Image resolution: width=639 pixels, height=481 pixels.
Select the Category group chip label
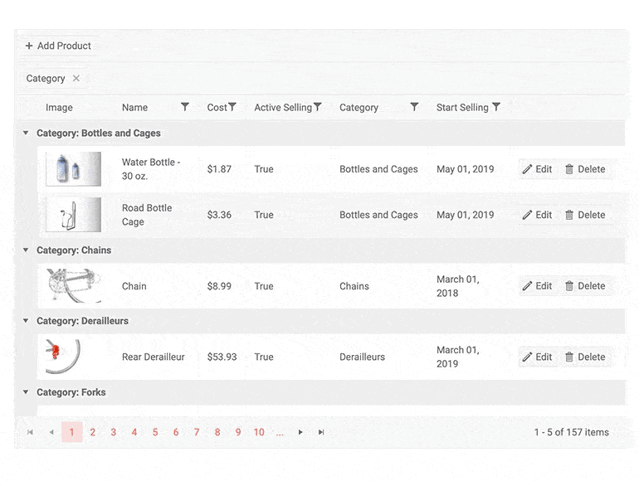pos(46,78)
